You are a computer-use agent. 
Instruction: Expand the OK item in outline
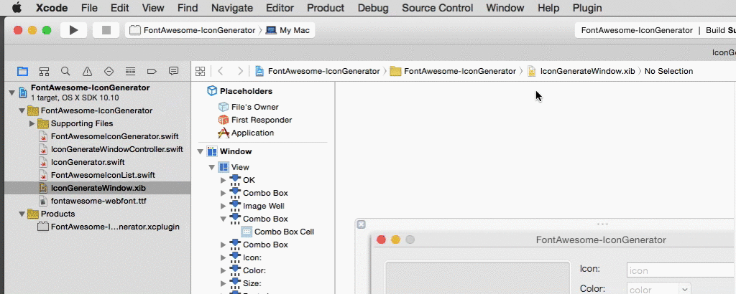pos(223,180)
